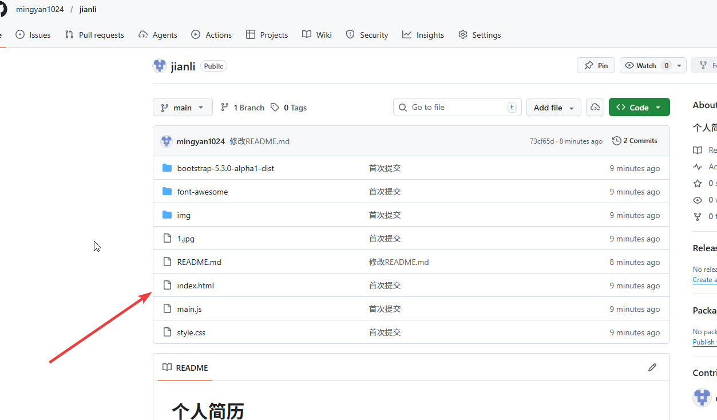This screenshot has height=420, width=717.
Task: Click the pencil icon to edit README
Action: (652, 367)
